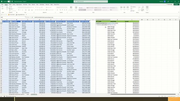The height and width of the screenshot is (101, 180).
Task: Click the Format Data quick access button
Action: (x=12, y=15)
